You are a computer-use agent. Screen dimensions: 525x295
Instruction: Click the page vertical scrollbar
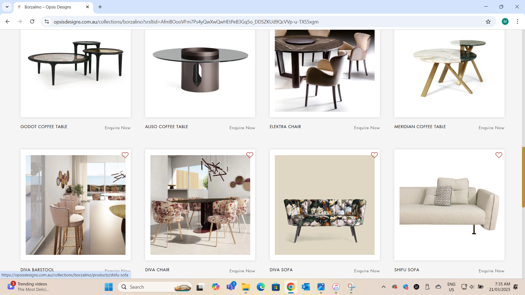[523, 177]
